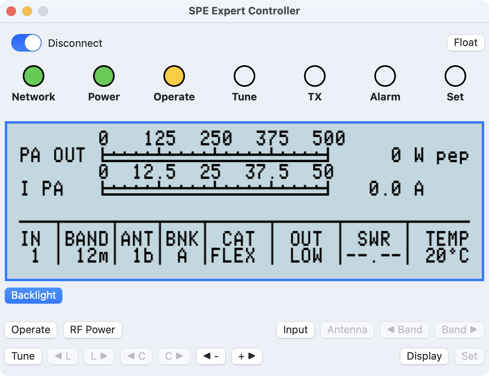489x376 pixels.
Task: Click the Network label under the indicator
Action: [x=34, y=97]
